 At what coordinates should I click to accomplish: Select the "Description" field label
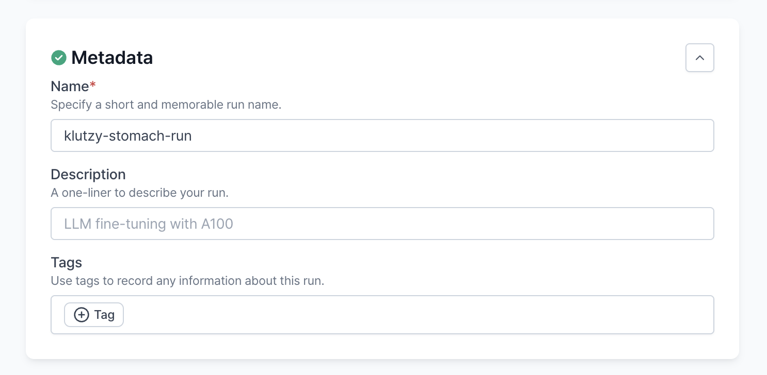pyautogui.click(x=88, y=174)
